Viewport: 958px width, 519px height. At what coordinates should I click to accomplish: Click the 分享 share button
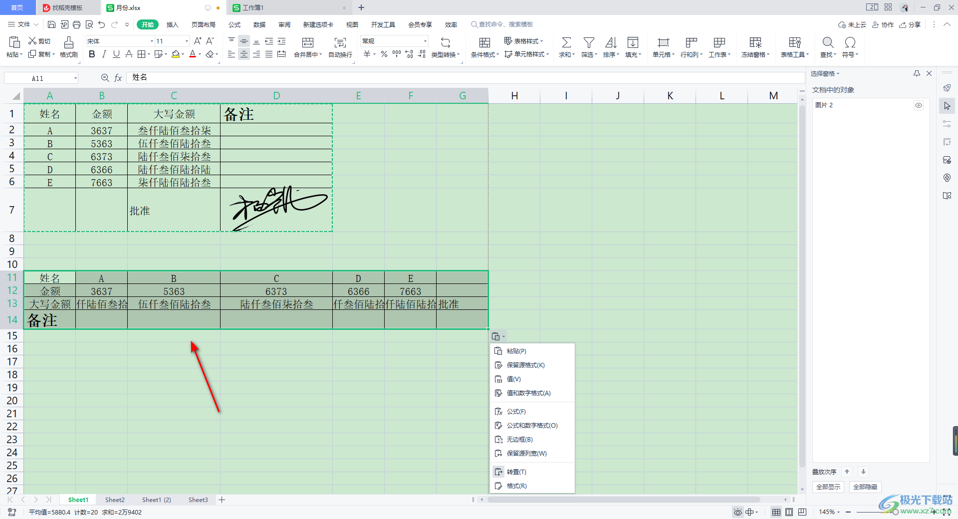910,24
